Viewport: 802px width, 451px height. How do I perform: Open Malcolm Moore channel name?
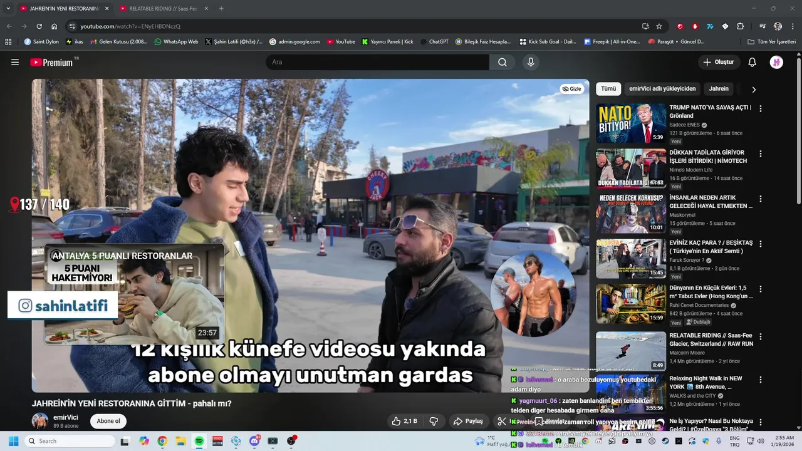pyautogui.click(x=687, y=353)
